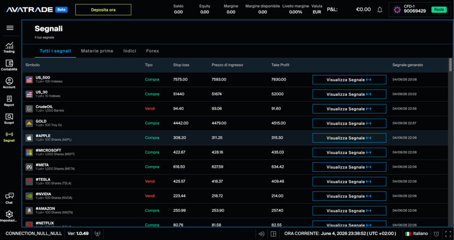Select the Segnali sidebar icon
Screen dimensions: 454x240
(x=9, y=137)
